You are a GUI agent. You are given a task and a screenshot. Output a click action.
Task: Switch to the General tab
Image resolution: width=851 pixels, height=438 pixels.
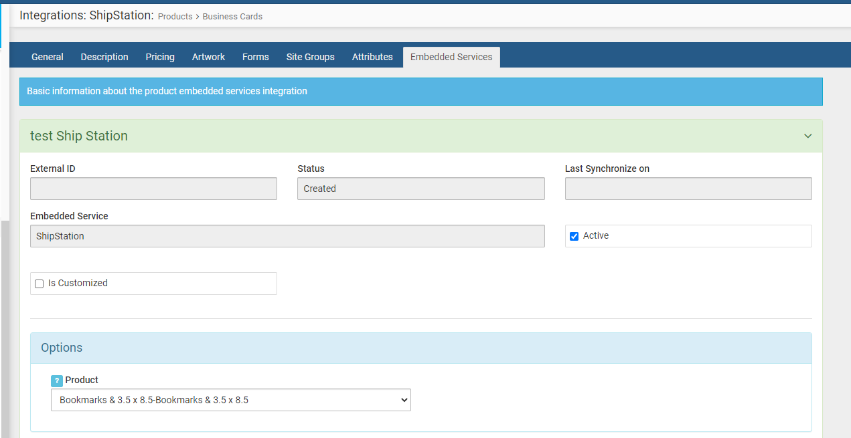click(x=48, y=57)
